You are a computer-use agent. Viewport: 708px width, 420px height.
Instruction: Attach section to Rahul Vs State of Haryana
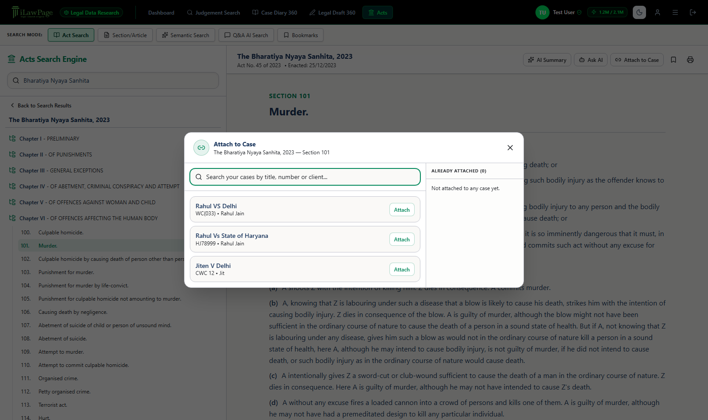402,240
